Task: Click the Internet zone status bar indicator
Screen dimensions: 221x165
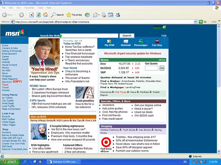Action: click(195, 156)
